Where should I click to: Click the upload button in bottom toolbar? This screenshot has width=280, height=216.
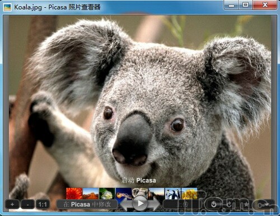point(184,205)
